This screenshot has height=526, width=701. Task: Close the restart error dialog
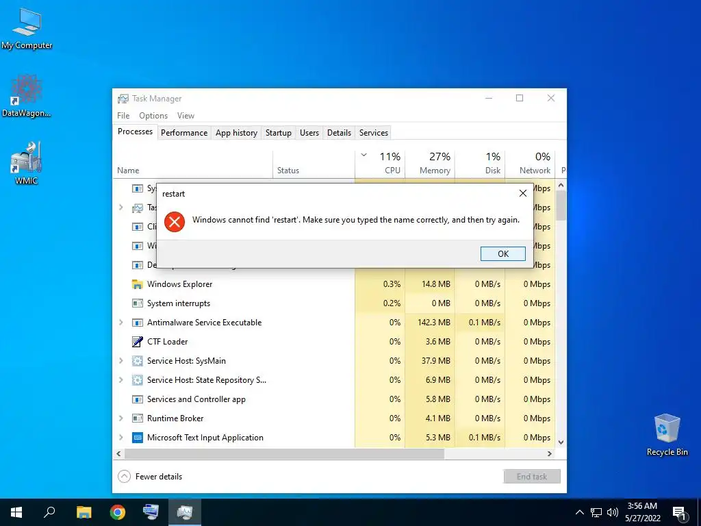tap(522, 193)
